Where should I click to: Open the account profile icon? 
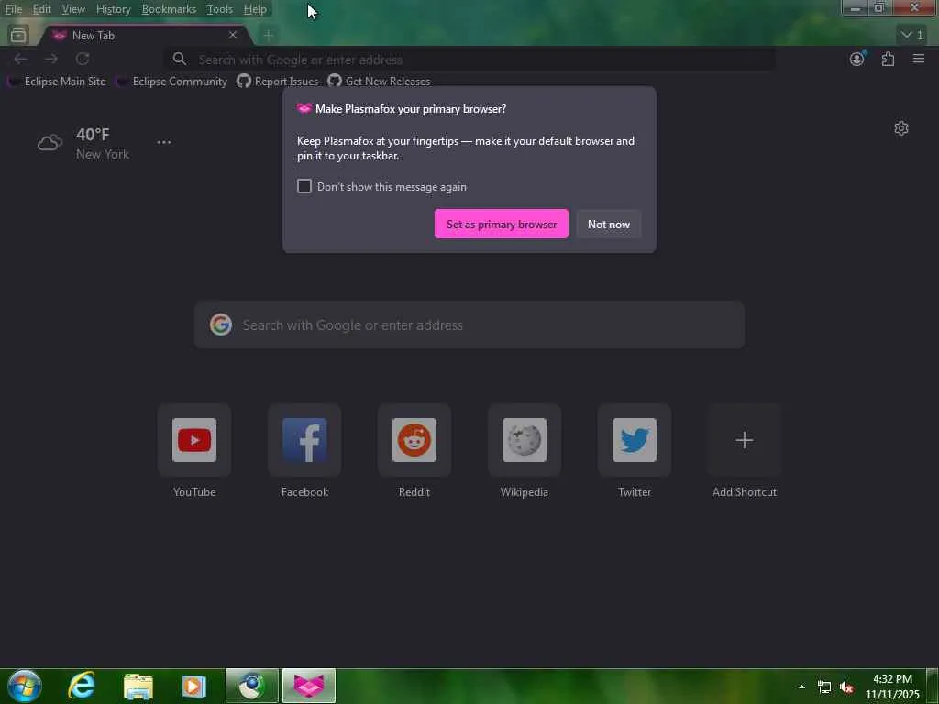(857, 59)
